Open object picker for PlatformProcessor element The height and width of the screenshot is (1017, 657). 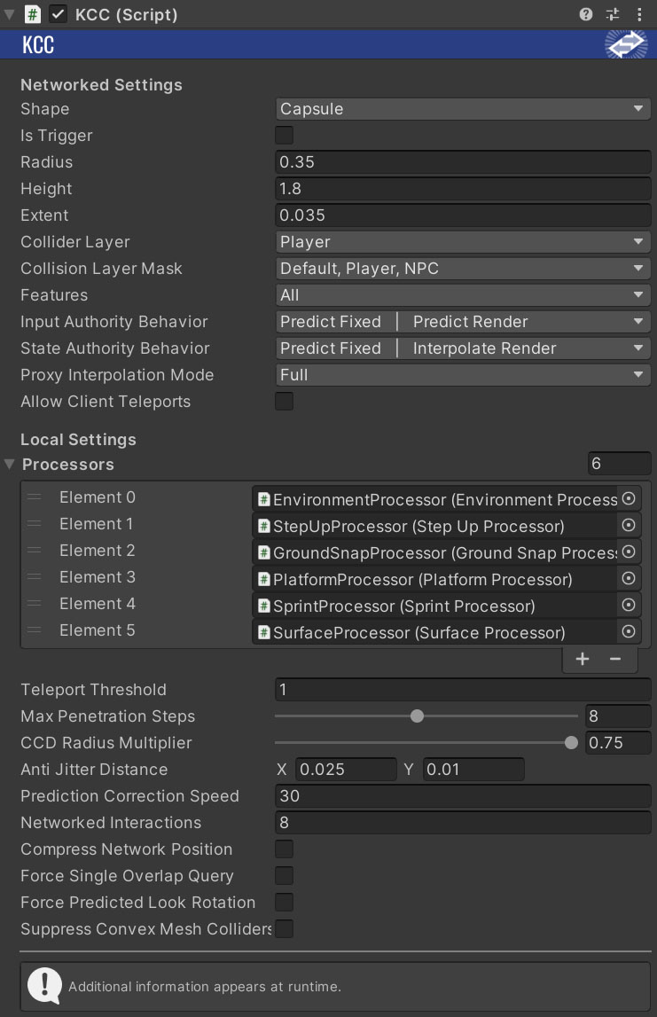pos(629,579)
